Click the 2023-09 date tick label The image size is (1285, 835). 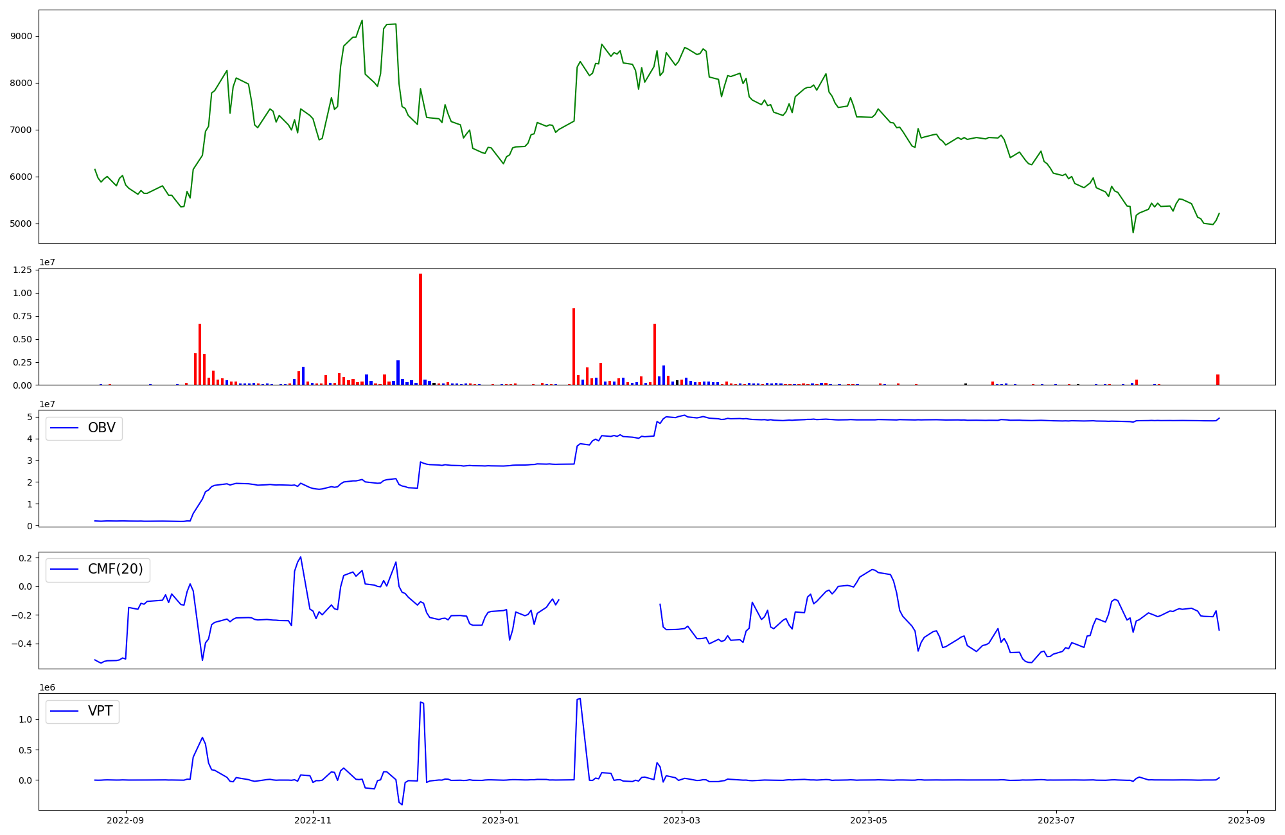tap(1247, 820)
